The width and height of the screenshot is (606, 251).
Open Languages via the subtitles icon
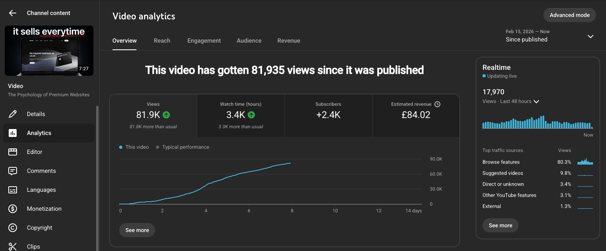[12, 189]
